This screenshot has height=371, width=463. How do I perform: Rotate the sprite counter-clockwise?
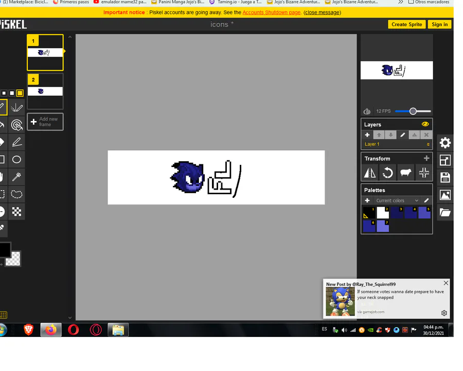click(x=388, y=173)
